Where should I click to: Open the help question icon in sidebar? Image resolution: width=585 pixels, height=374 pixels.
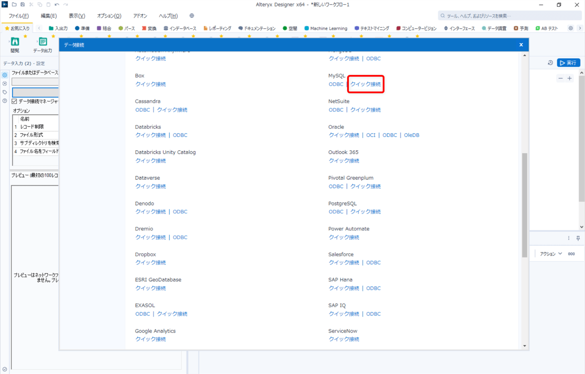point(5,101)
